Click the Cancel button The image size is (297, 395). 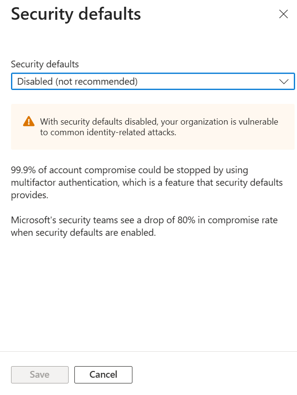[103, 374]
